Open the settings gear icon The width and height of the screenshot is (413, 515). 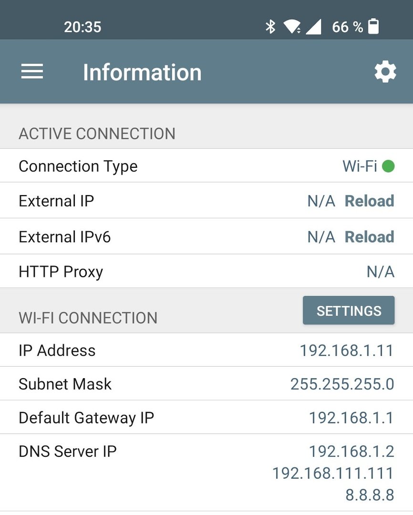point(385,72)
